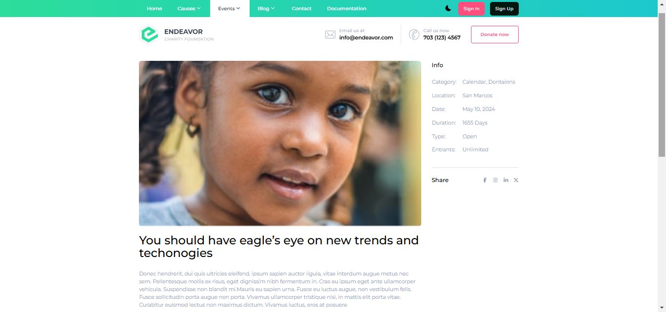The width and height of the screenshot is (666, 312).
Task: Toggle dark mode moon icon
Action: tap(448, 8)
